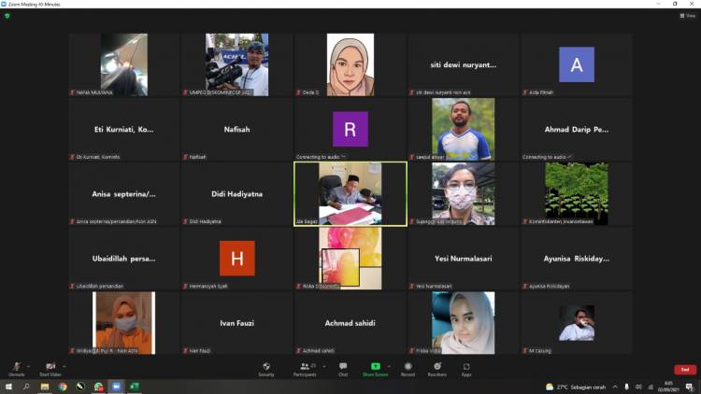Screen dimensions: 701x394
Task: Start video with the camera button
Action: click(50, 368)
